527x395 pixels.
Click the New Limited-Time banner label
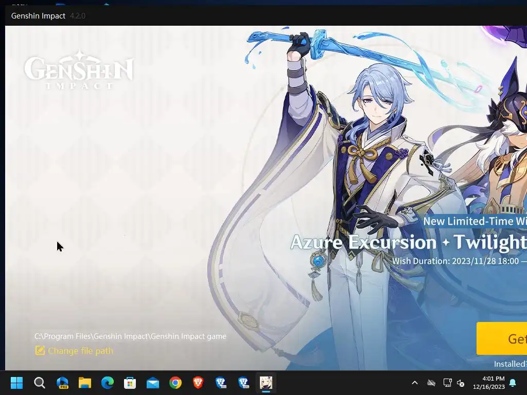tap(475, 221)
